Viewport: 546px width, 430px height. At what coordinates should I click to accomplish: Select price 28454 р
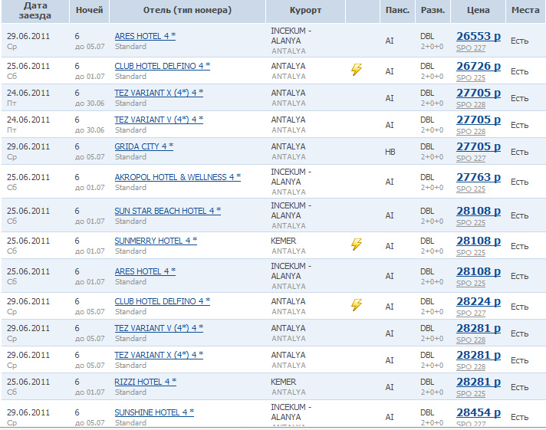point(479,412)
